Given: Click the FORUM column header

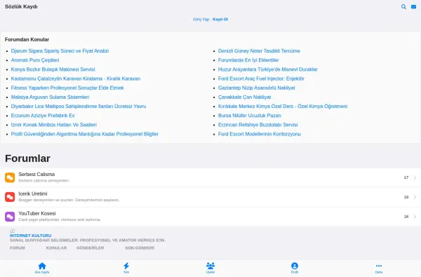Looking at the screenshot, I should 17,248.
